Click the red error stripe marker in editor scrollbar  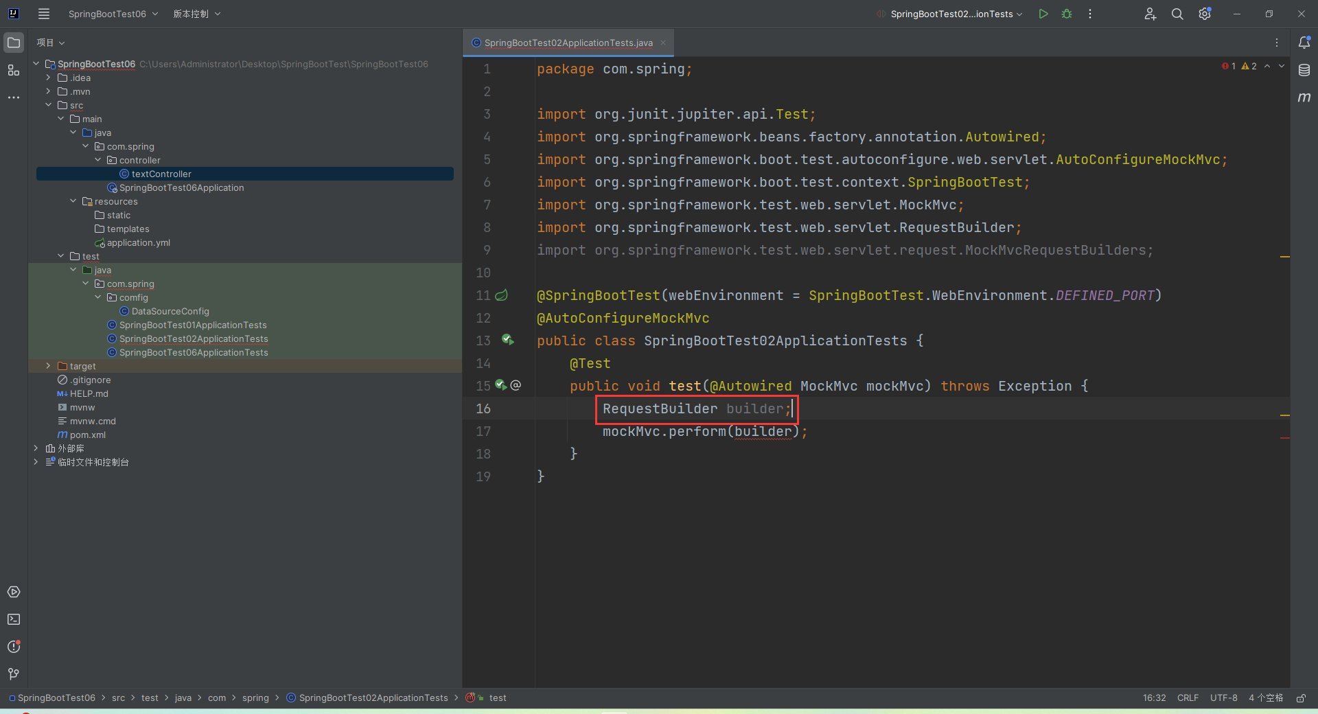pyautogui.click(x=1284, y=437)
